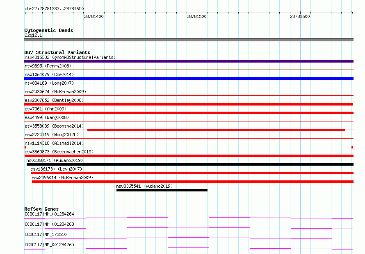
Task: Select the esv1361730 (Levy2007) label
Action: [x=56, y=169]
